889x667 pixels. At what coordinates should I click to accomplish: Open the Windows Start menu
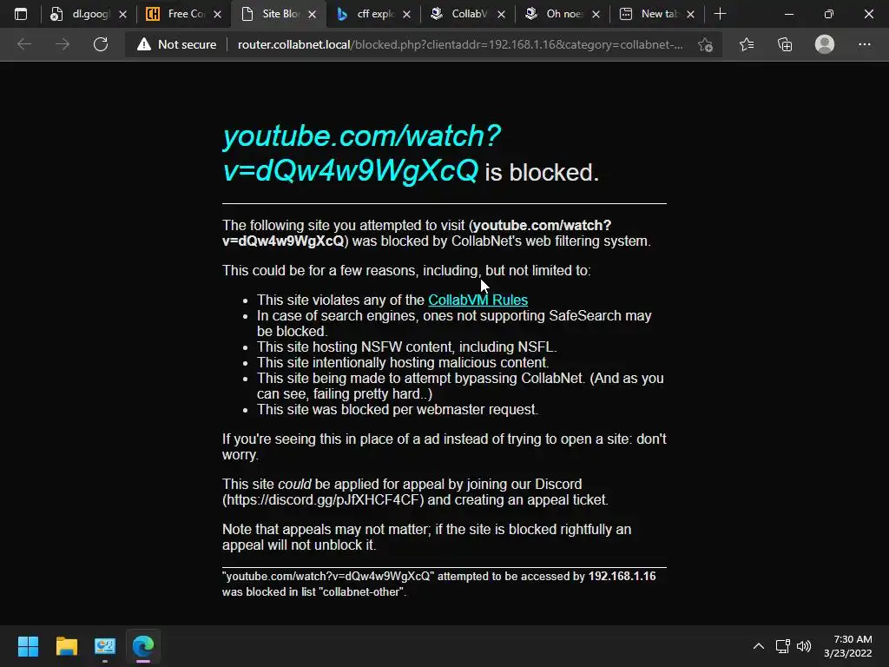point(28,646)
